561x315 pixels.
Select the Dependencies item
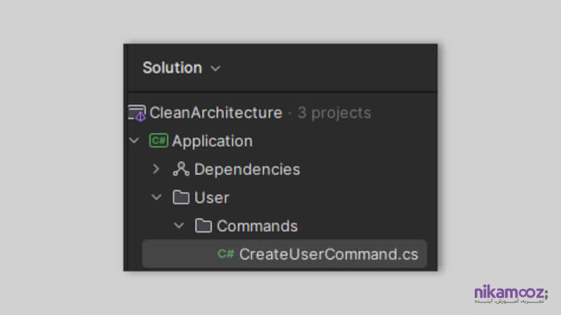247,169
